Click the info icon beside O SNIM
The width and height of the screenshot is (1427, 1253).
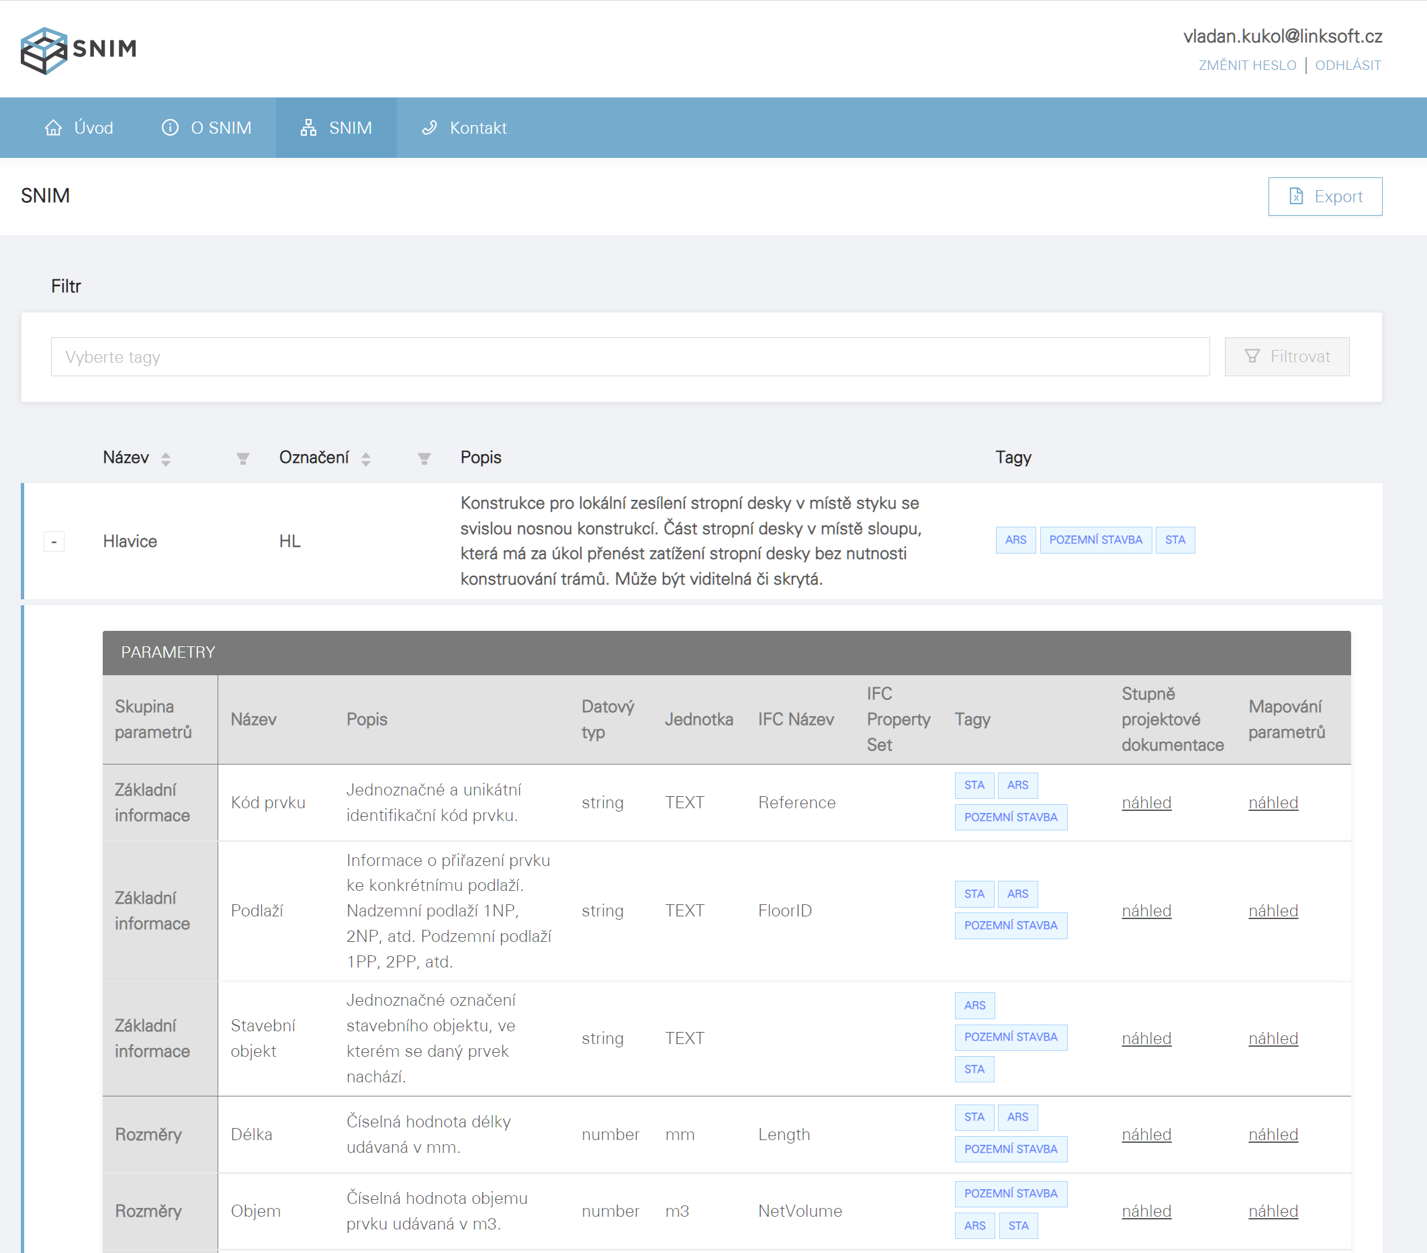coord(170,128)
